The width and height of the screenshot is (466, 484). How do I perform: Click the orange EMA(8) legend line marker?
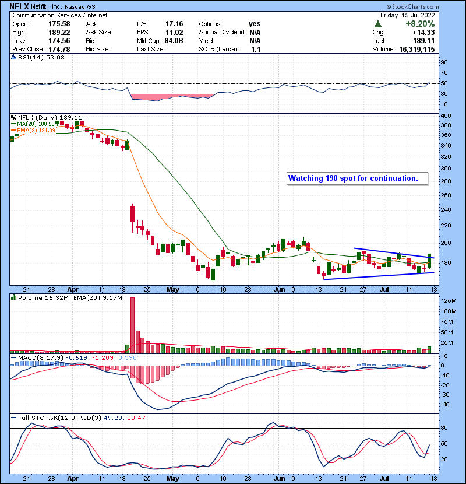click(x=13, y=130)
